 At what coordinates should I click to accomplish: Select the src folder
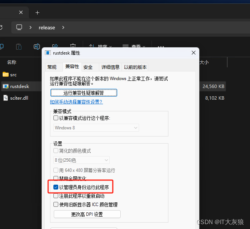click(13, 74)
